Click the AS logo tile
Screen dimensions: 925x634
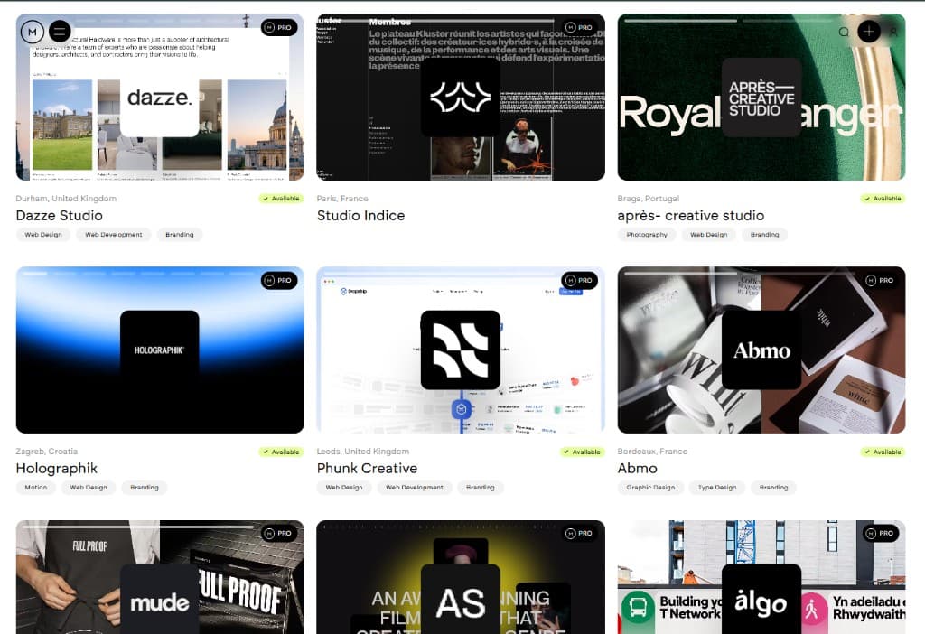click(x=460, y=599)
